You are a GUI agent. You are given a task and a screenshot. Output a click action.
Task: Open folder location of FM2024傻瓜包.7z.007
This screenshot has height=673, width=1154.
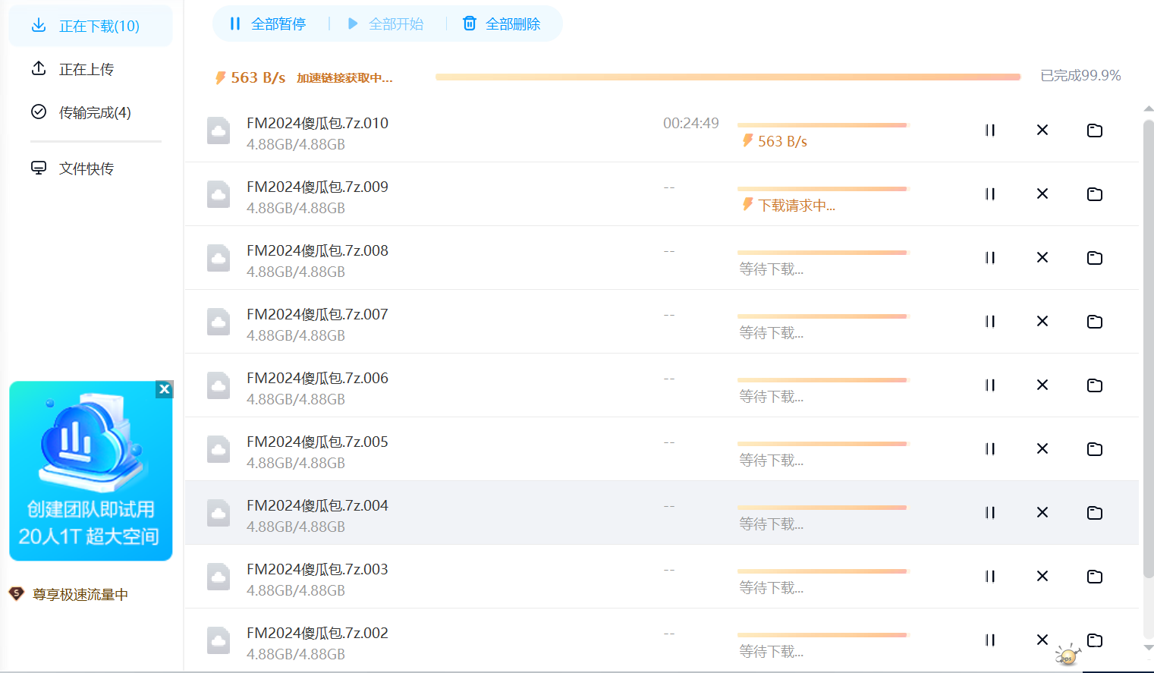pos(1094,322)
